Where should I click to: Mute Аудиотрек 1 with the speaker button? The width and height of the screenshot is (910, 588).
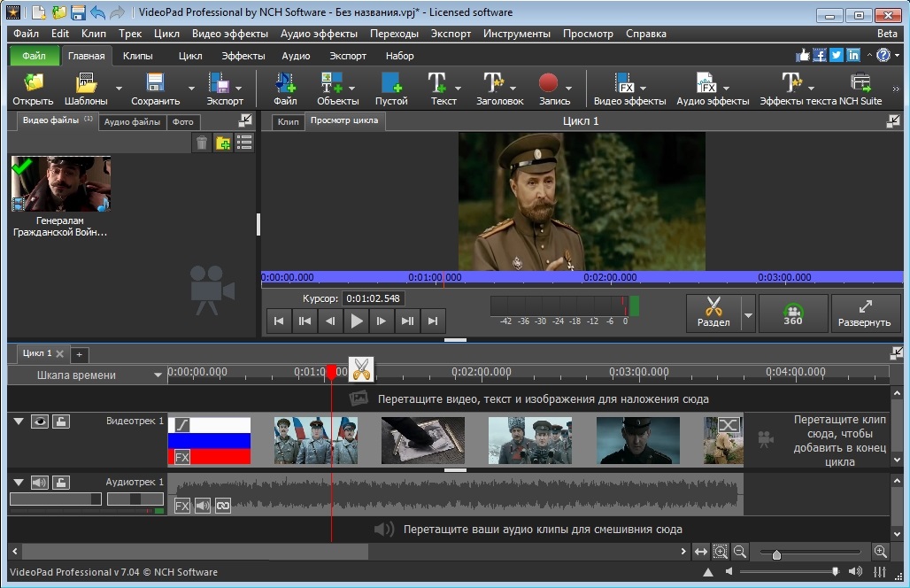point(40,483)
